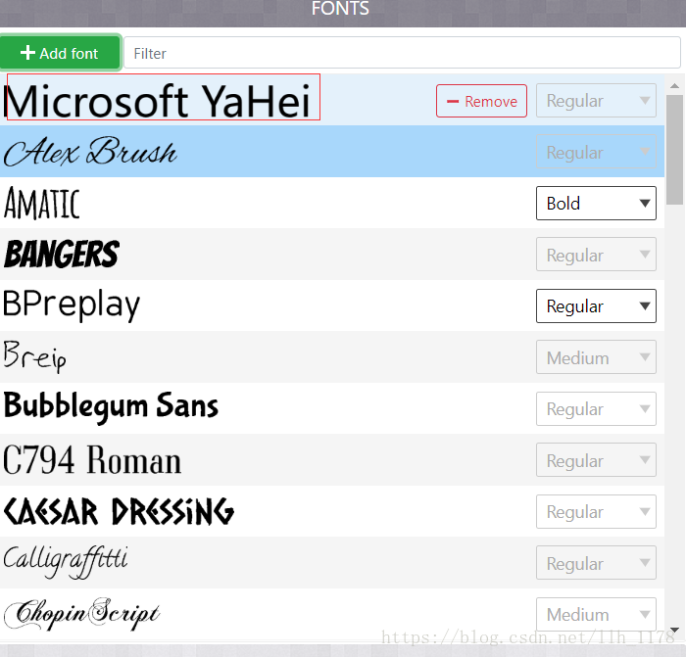Select the Bubblegum Sans font
The image size is (686, 657).
click(332, 408)
